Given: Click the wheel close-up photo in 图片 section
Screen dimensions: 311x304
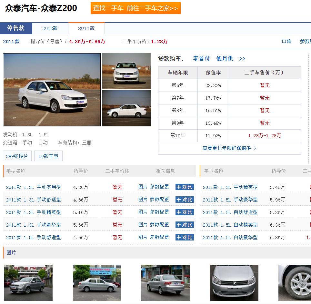Looking at the screenshot, I should pos(295,283).
